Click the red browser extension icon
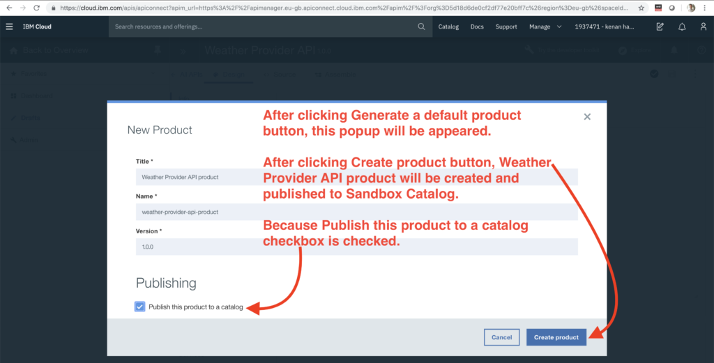This screenshot has width=714, height=363. pos(658,8)
